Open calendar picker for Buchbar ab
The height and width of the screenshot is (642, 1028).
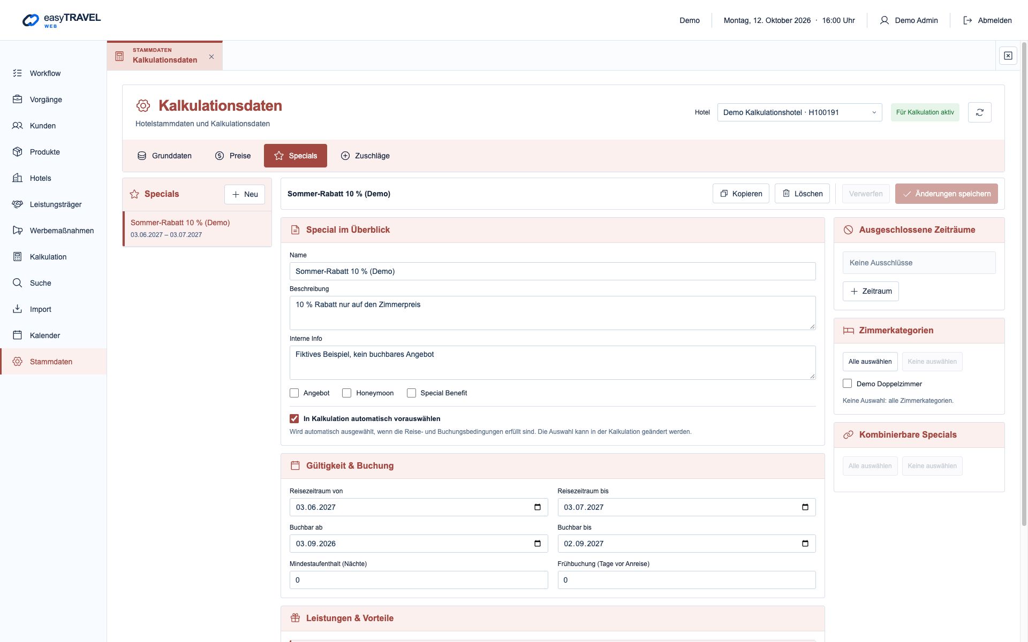(x=538, y=544)
